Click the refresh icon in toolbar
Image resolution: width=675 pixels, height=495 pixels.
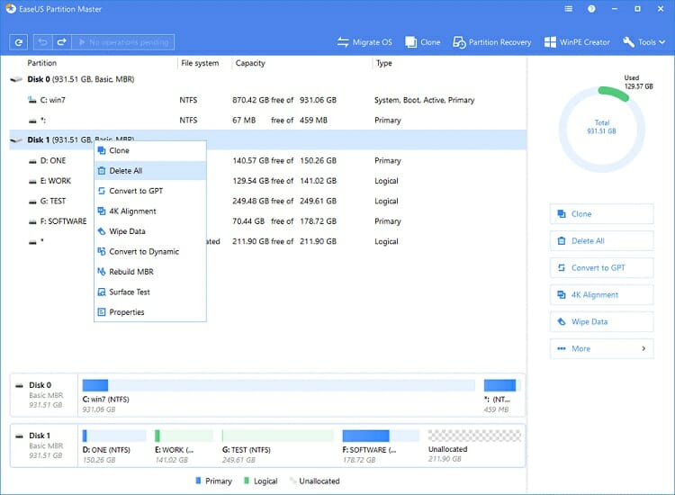[18, 42]
